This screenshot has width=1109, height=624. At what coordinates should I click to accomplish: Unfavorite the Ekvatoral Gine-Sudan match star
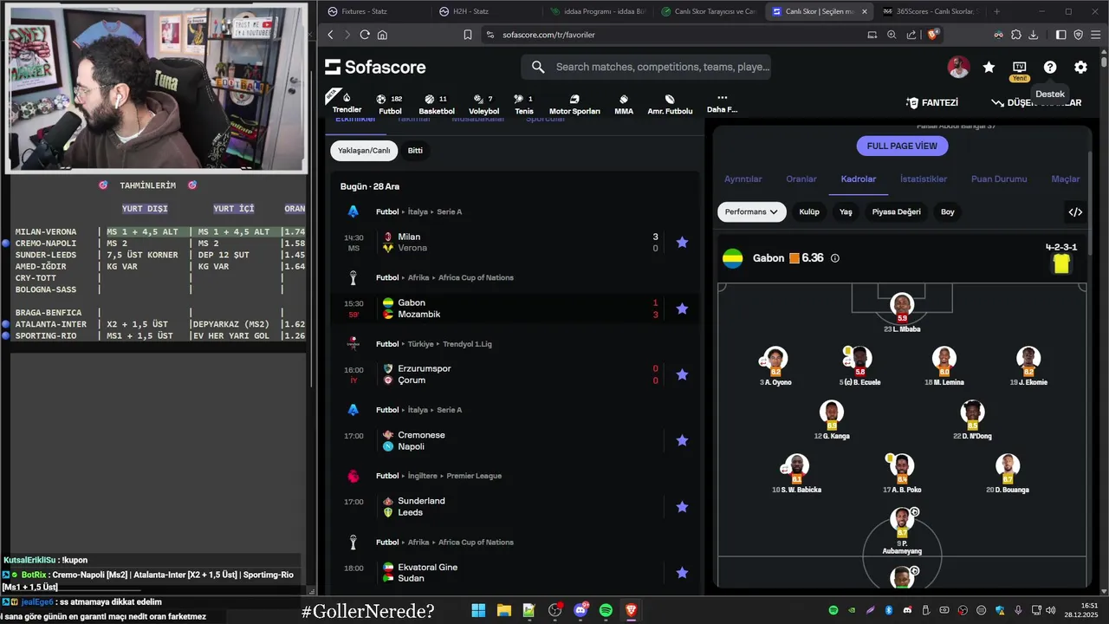pyautogui.click(x=682, y=573)
